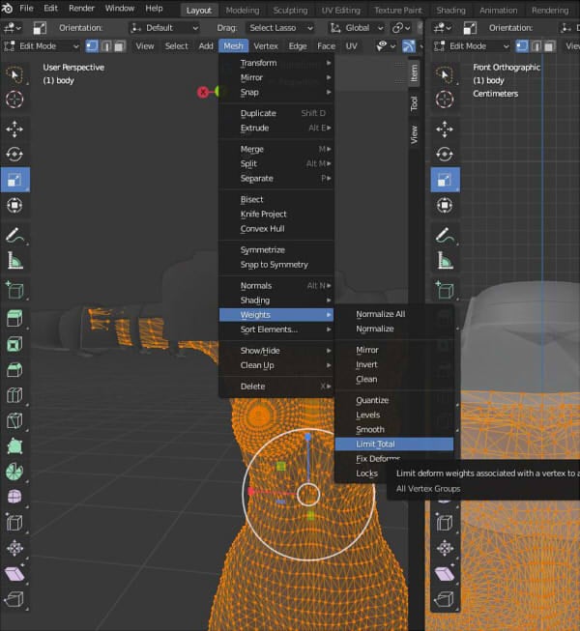
Task: Open the Mesh menu
Action: tap(233, 46)
